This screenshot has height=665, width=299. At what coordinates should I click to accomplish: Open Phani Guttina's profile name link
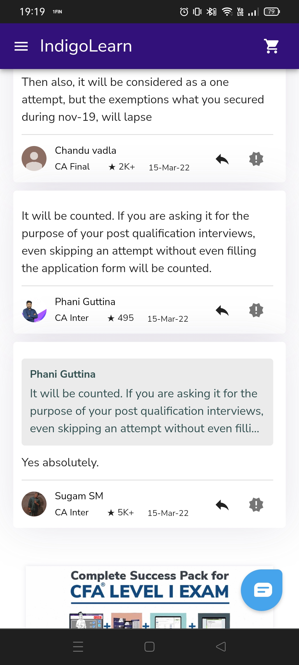click(85, 302)
